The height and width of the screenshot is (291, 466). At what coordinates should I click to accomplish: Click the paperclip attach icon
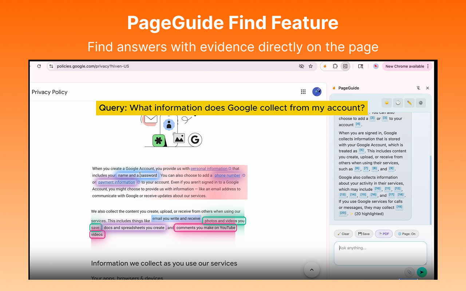click(x=409, y=272)
